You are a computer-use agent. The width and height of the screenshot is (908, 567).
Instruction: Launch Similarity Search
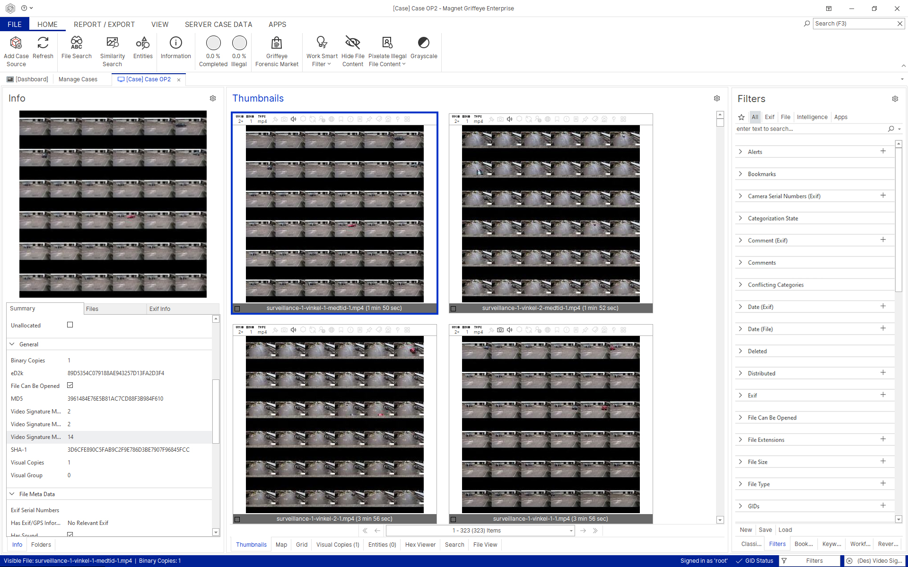coord(113,43)
